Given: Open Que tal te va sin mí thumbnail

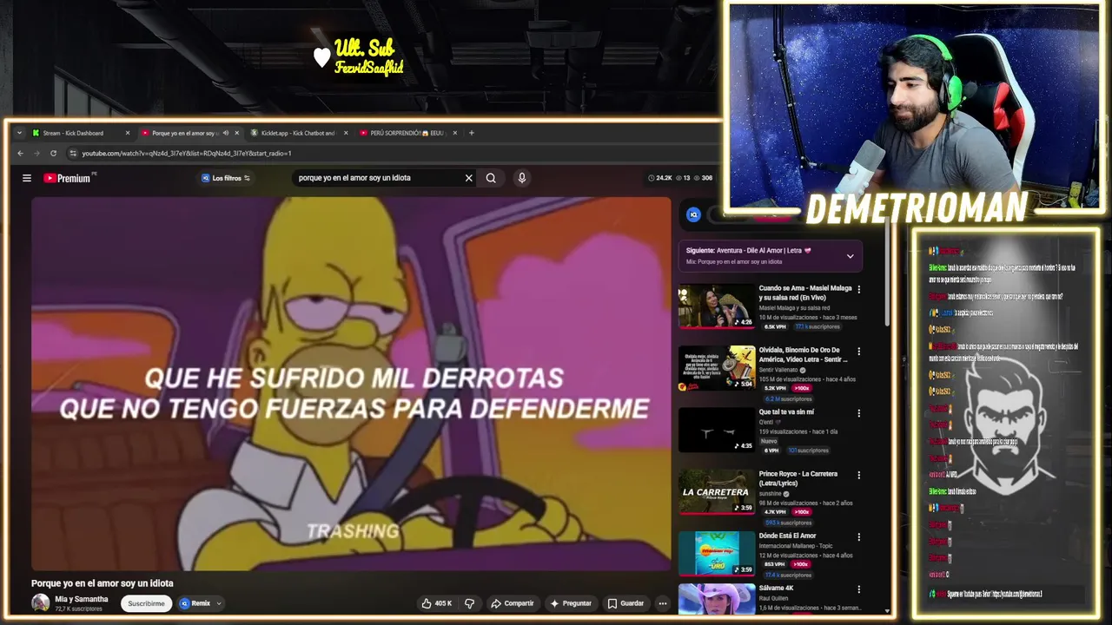Looking at the screenshot, I should tap(717, 430).
